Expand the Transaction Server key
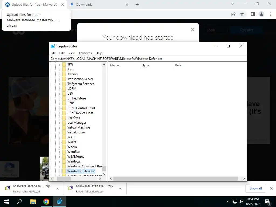 click(x=59, y=79)
